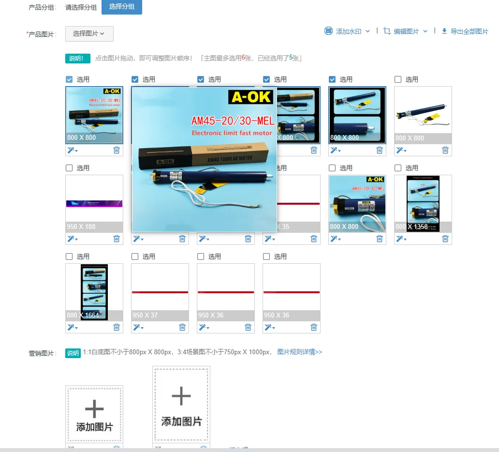The height and width of the screenshot is (452, 499).
Task: Open the 选择图片 dropdown
Action: 89,34
